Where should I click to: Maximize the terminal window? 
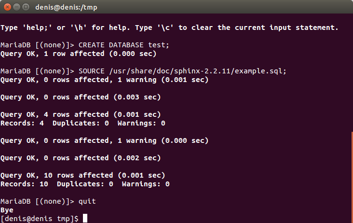[x=26, y=7]
